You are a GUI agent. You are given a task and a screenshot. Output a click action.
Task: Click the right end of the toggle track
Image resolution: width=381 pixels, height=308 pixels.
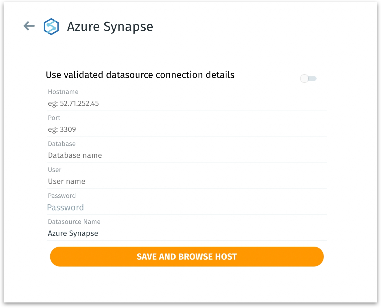(x=314, y=79)
